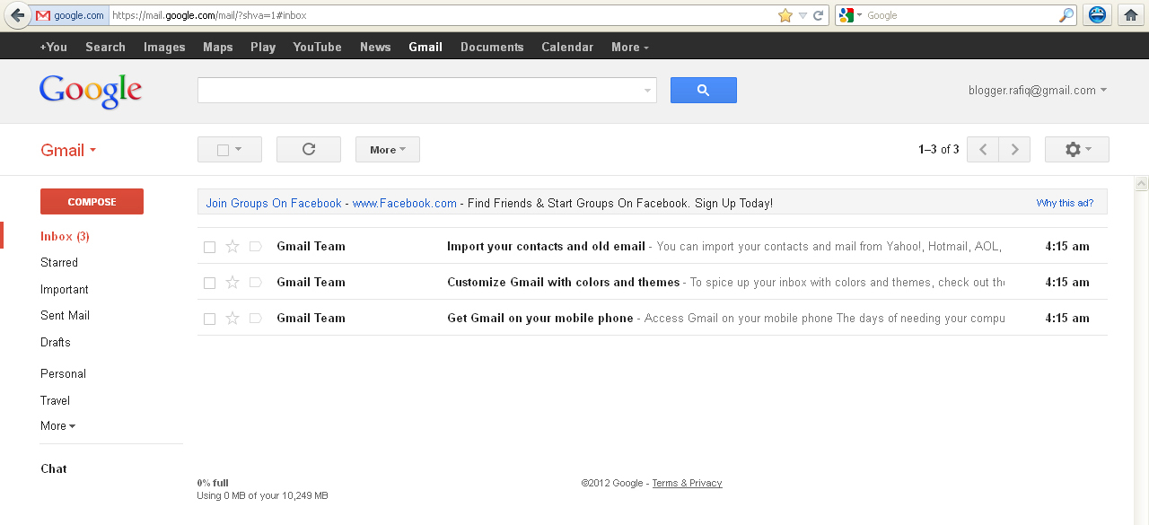Star the Get Gmail on mobile email
1149x525 pixels.
pyautogui.click(x=232, y=318)
